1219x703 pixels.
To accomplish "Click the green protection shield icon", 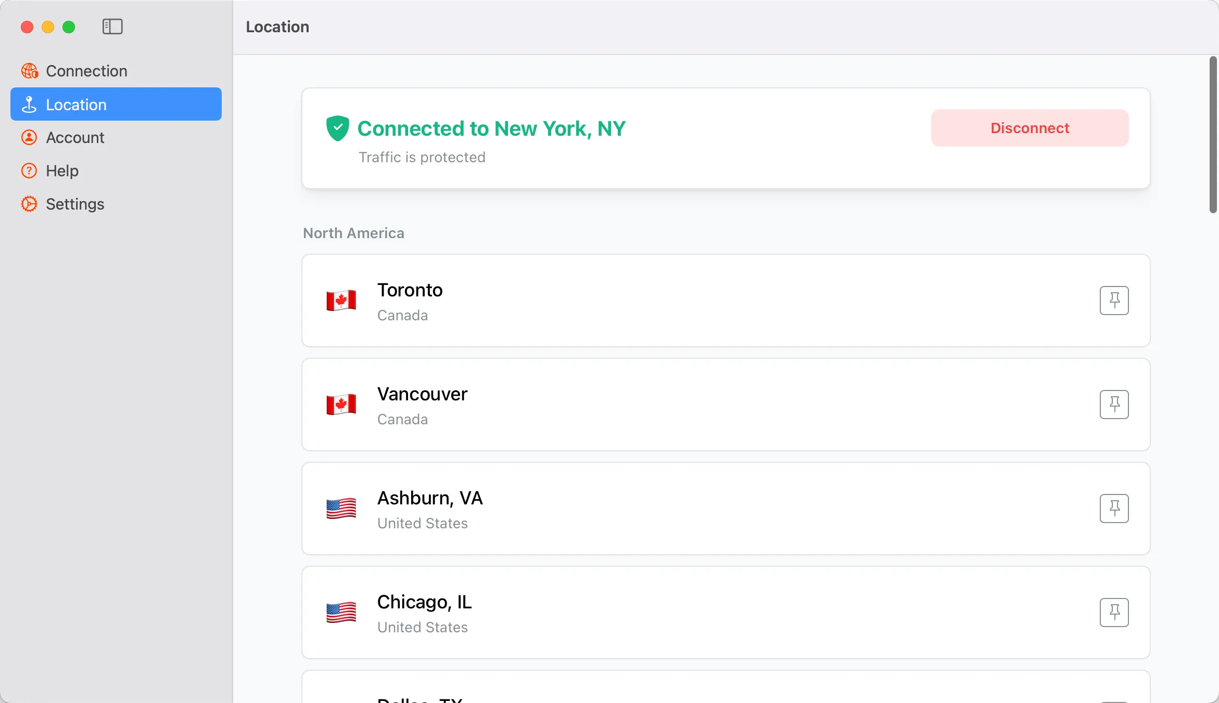I will pos(337,128).
